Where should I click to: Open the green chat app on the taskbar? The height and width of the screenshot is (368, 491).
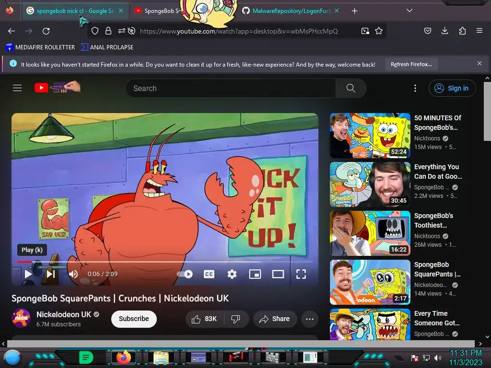coord(86,357)
